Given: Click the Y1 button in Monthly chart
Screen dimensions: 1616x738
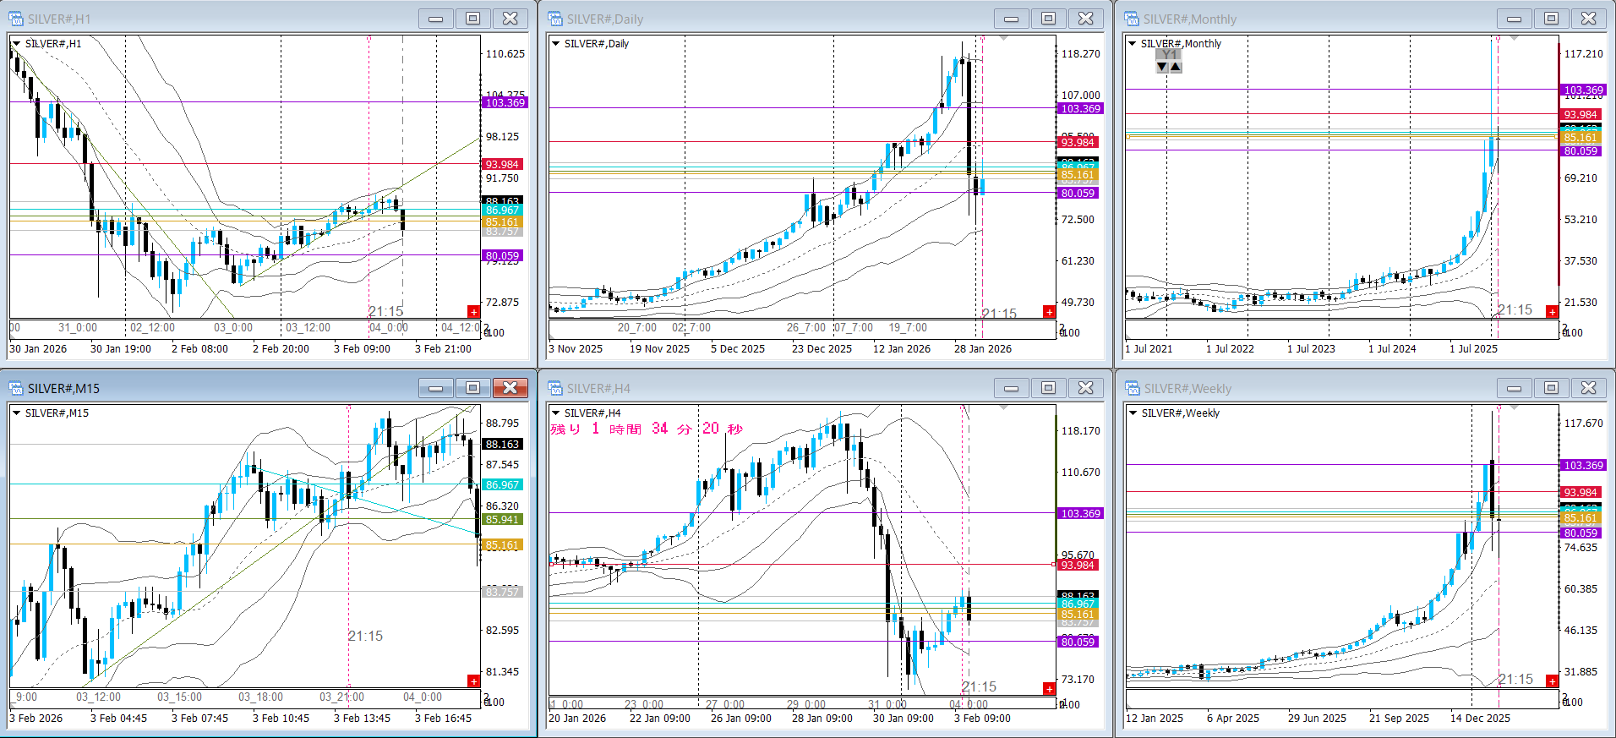Looking at the screenshot, I should (x=1169, y=54).
